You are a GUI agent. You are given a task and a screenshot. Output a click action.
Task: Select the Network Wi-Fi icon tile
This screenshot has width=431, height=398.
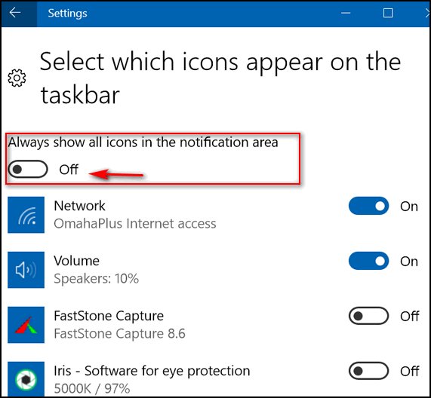point(26,215)
